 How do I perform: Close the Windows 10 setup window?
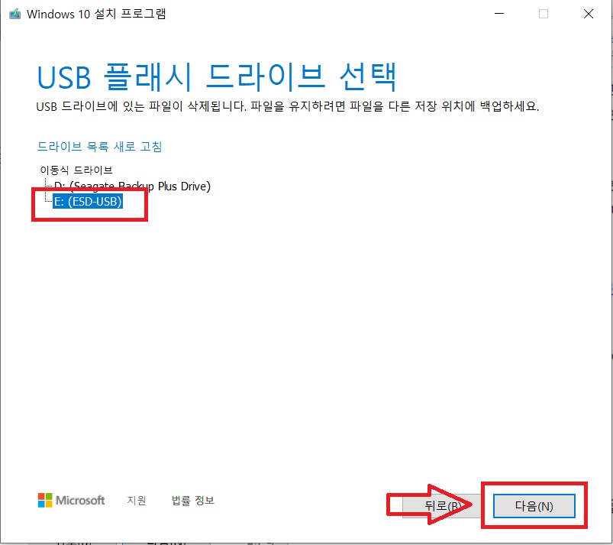tap(589, 14)
